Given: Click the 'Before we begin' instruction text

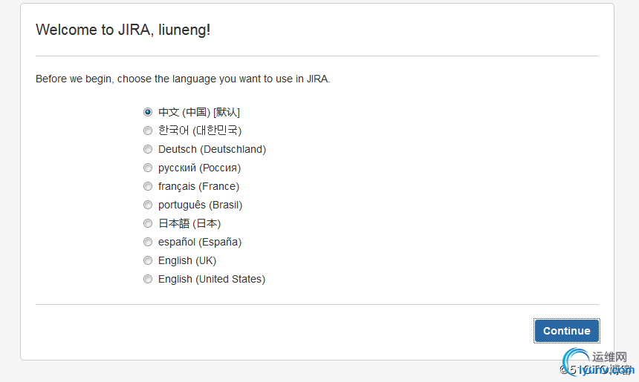Looking at the screenshot, I should [x=183, y=79].
